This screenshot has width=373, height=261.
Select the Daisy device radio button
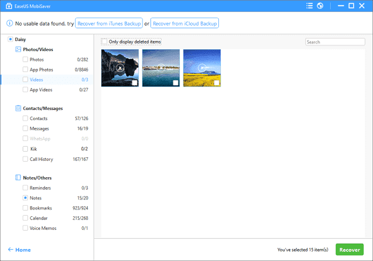coord(11,39)
